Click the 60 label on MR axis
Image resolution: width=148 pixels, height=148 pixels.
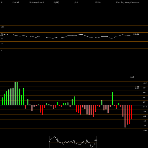[x=144, y=93]
